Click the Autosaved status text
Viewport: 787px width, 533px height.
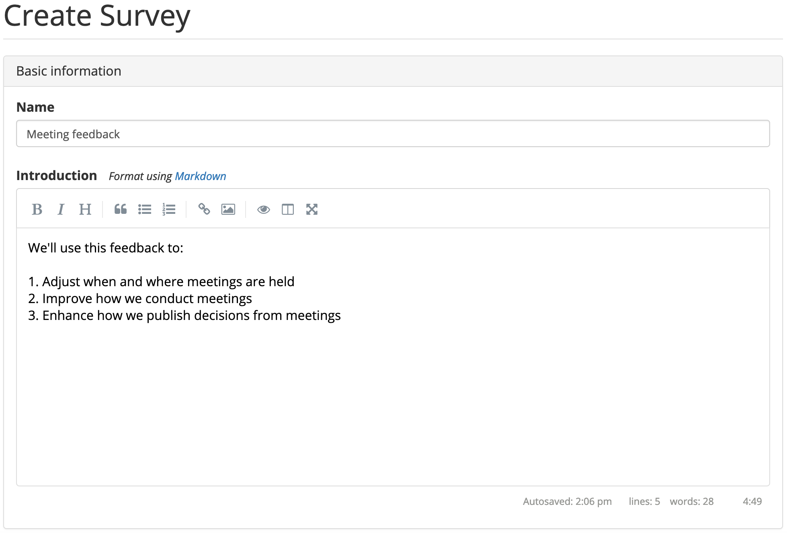567,502
